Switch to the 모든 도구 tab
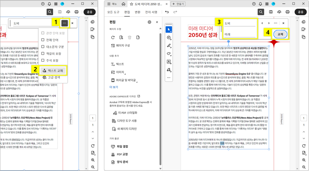Image resolution: width=309 pixels, height=171 pixels. click(113, 12)
